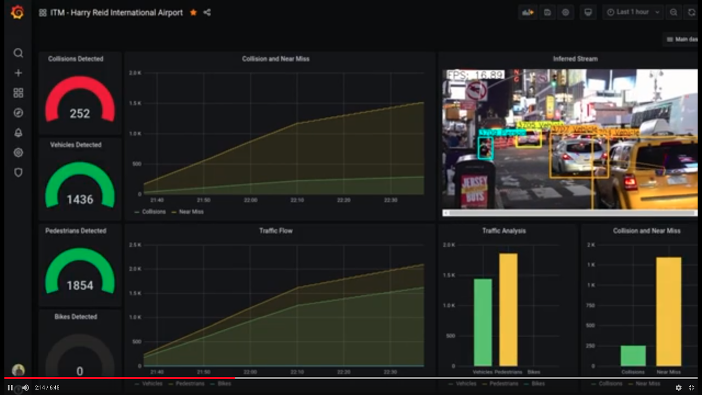Open the Last 1 hour time range dropdown
The image size is (702, 395).
633,12
